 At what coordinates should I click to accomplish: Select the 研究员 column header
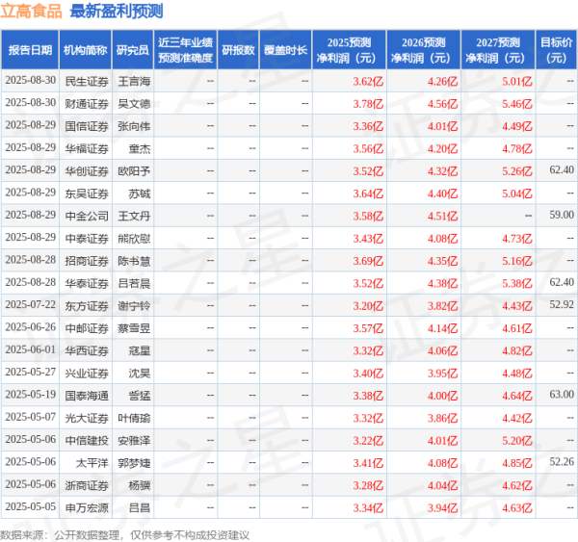pos(133,49)
